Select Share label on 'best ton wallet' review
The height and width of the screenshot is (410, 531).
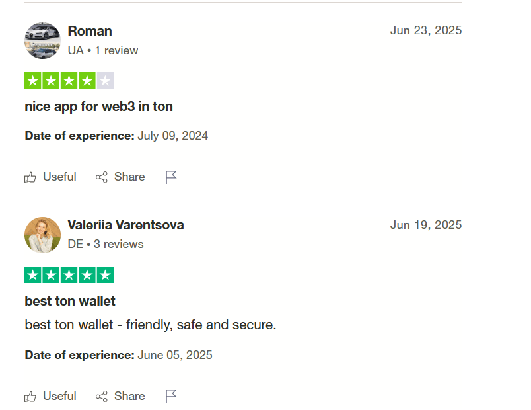tap(129, 396)
